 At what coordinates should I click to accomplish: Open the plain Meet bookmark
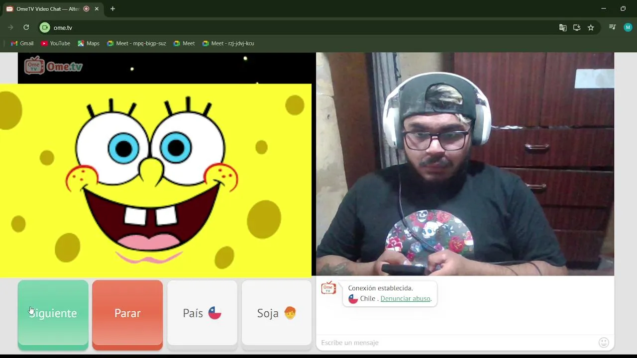coord(184,43)
